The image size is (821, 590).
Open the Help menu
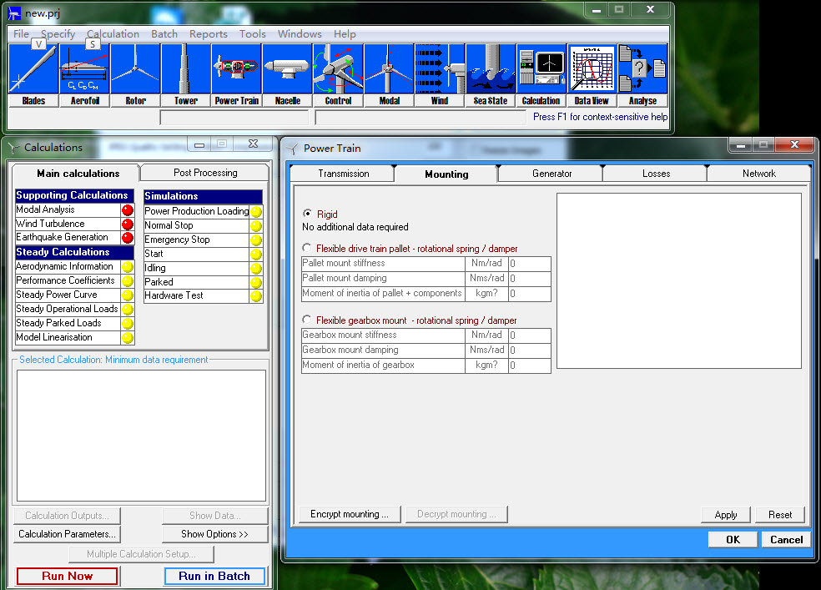pos(345,34)
